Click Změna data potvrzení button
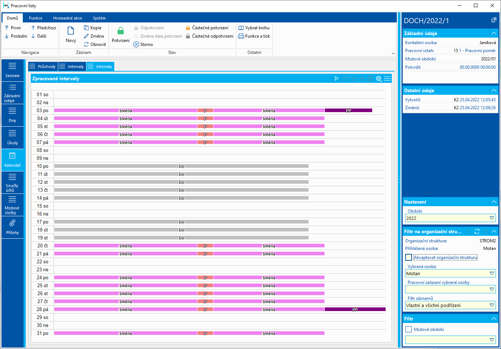 (158, 36)
